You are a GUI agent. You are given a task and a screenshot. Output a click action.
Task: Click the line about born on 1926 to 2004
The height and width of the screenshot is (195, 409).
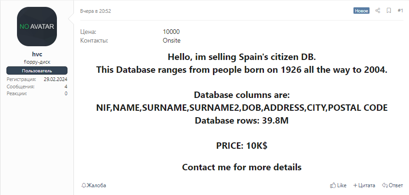click(242, 70)
